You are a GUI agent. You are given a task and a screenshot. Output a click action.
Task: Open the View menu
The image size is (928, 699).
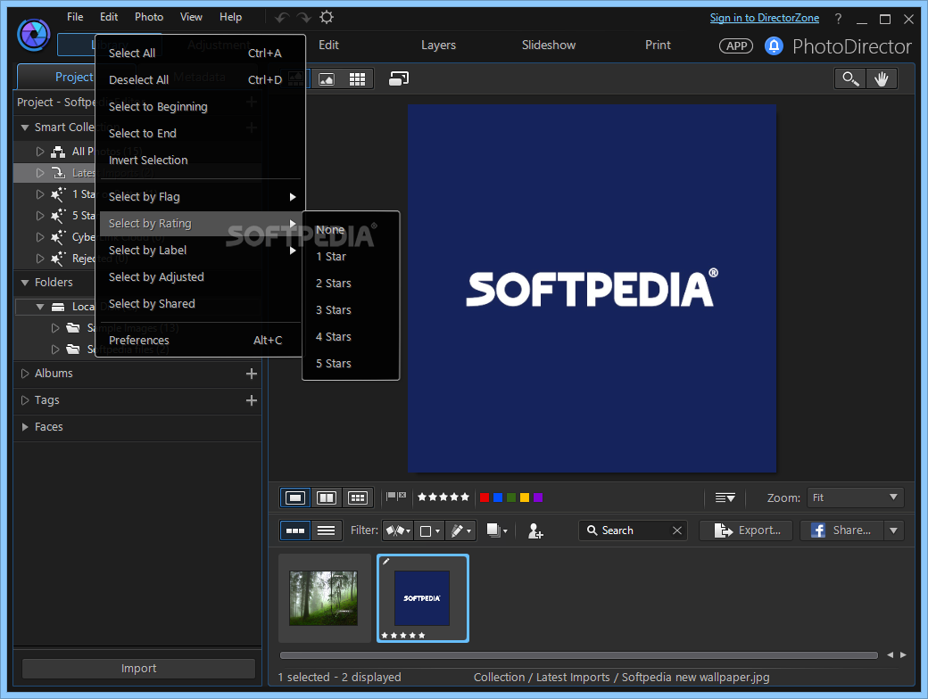click(x=191, y=17)
